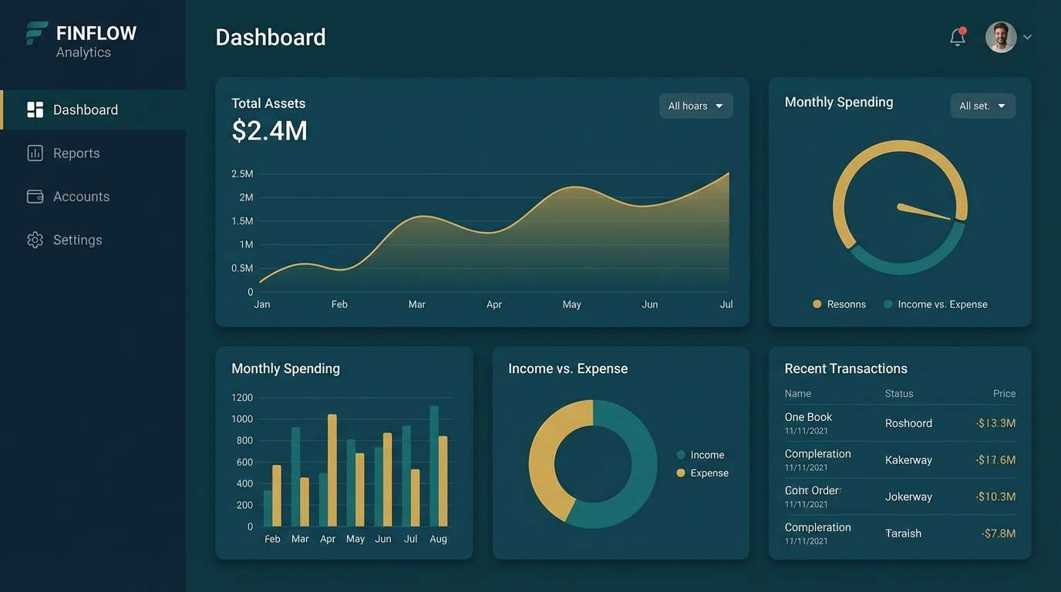Select Accounts in the sidebar menu

(81, 196)
